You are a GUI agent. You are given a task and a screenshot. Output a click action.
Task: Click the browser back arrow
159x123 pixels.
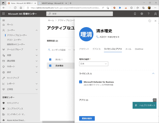click(4, 8)
